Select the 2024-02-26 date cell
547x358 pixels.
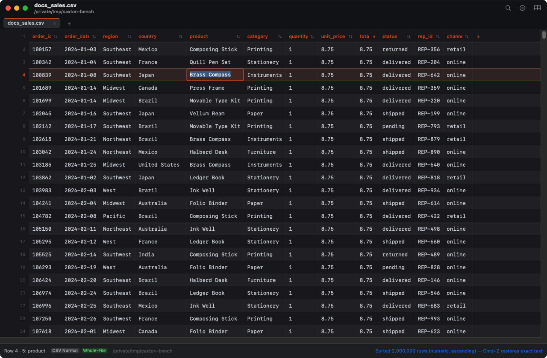pos(81,318)
